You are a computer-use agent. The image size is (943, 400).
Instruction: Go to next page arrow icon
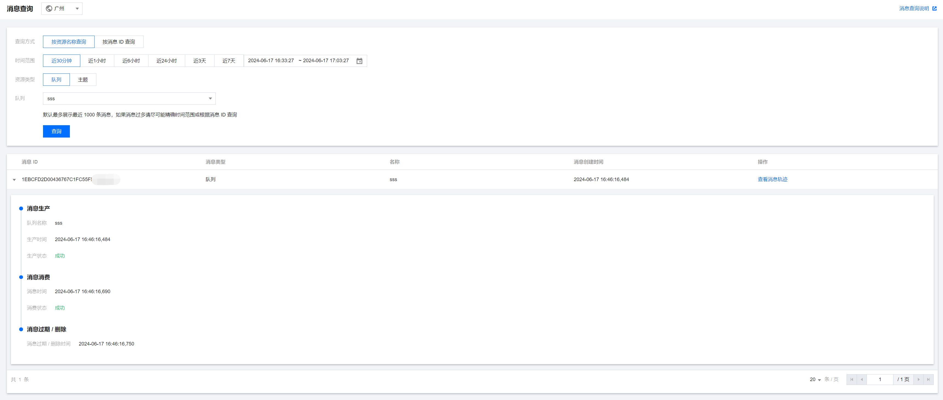point(918,379)
